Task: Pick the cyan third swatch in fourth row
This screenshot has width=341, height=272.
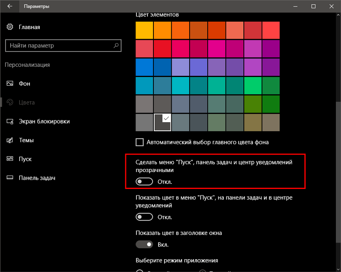Action: [180, 86]
